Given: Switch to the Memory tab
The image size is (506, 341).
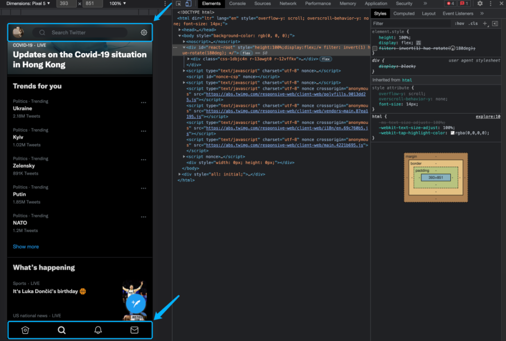Looking at the screenshot, I should 348,4.
